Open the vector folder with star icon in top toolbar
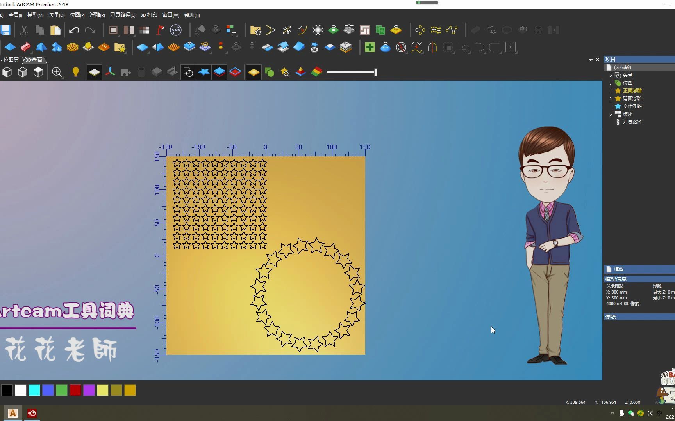675x421 pixels. 255,30
